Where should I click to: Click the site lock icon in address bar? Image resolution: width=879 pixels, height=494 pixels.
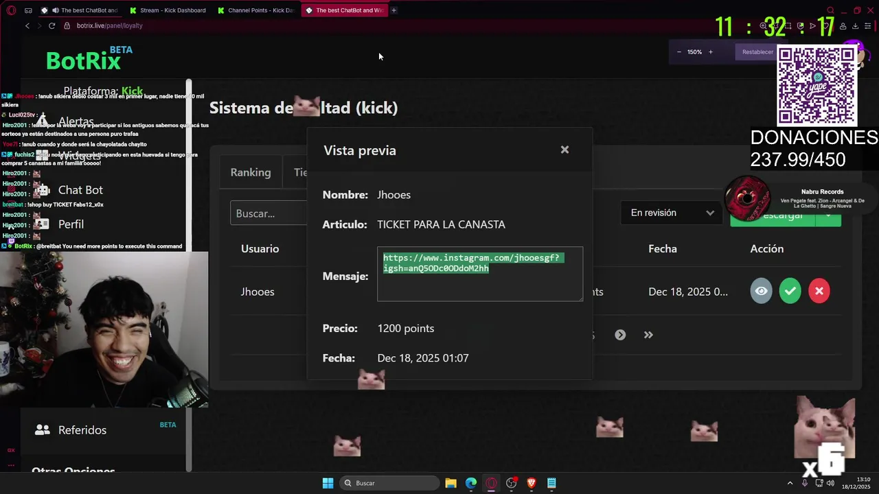pyautogui.click(x=67, y=25)
